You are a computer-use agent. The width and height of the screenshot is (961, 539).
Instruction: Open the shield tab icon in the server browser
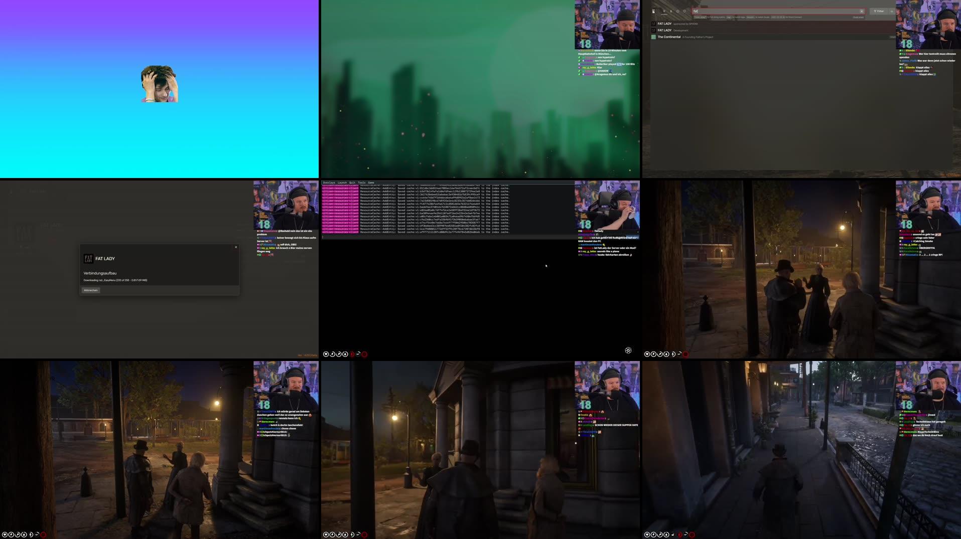pos(684,11)
